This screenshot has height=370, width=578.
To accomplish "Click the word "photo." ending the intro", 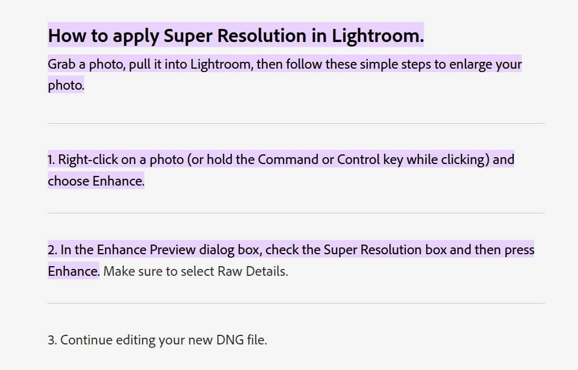I will click(66, 86).
